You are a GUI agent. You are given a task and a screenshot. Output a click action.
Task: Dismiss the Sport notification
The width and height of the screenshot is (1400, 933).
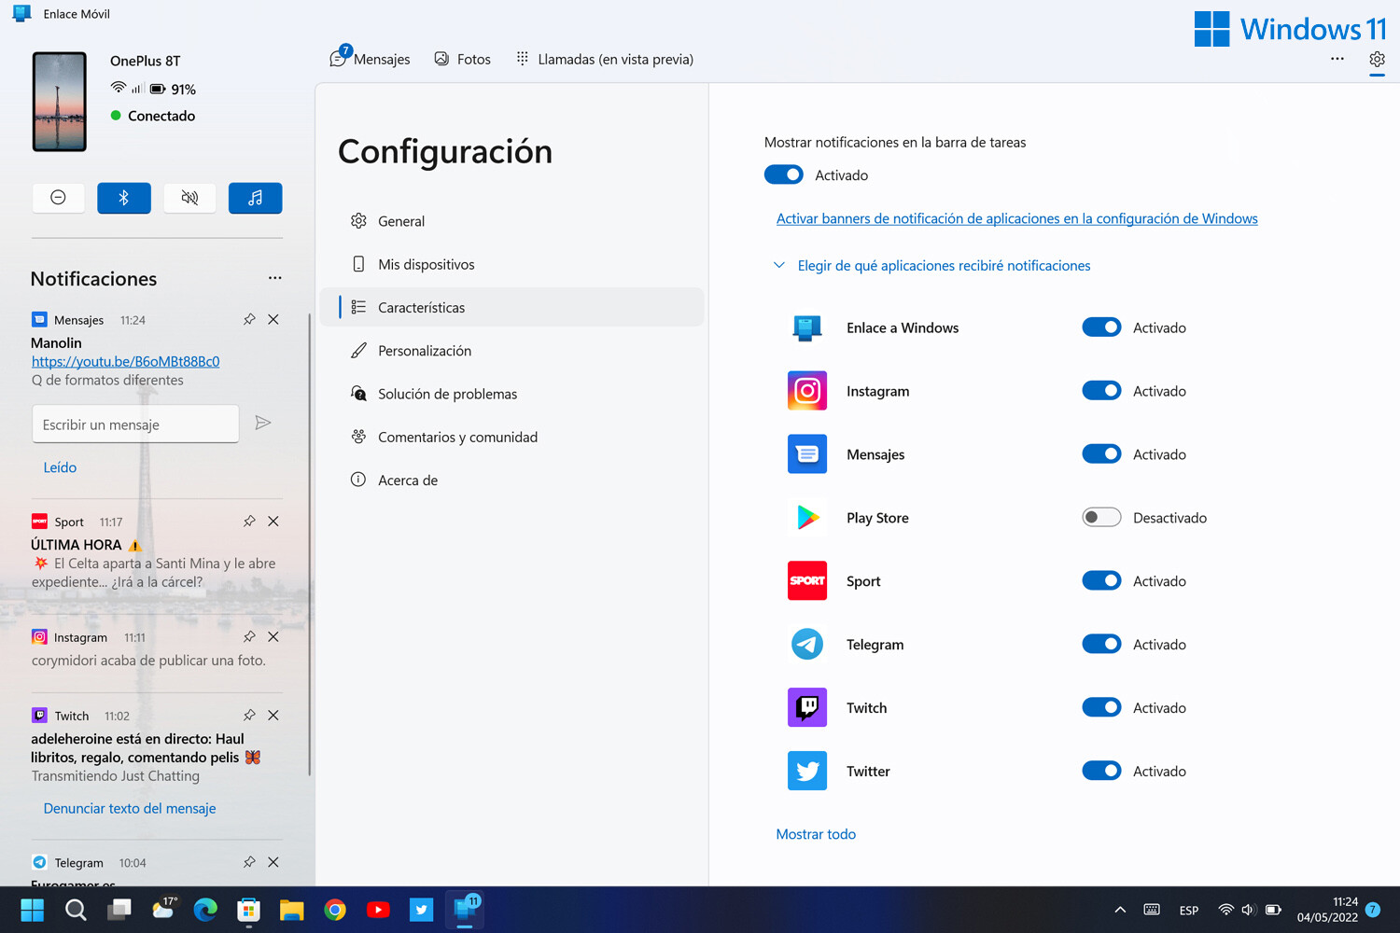[x=273, y=522]
